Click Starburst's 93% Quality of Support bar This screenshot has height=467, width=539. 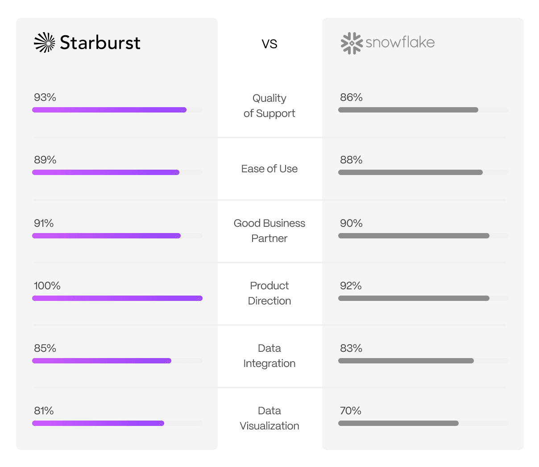click(109, 110)
